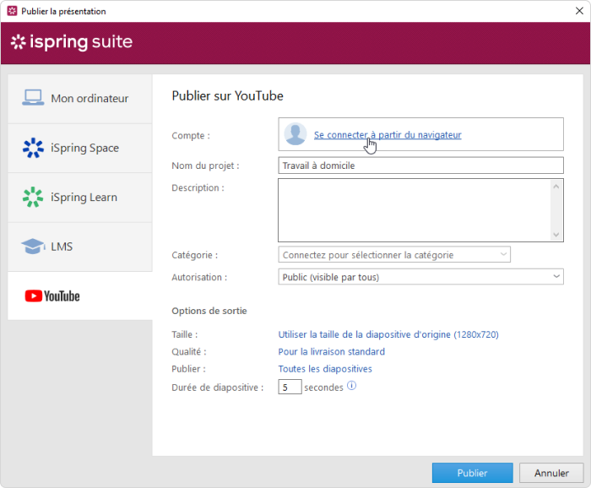This screenshot has height=488, width=591.
Task: Select the Mon ordinateur tab
Action: pyautogui.click(x=80, y=98)
